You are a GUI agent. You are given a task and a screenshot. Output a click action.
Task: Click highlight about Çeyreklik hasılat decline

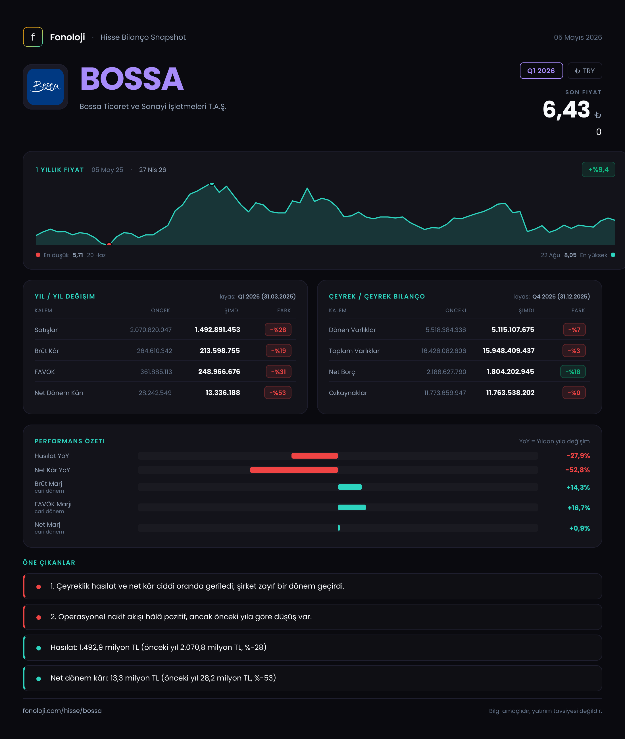click(312, 586)
